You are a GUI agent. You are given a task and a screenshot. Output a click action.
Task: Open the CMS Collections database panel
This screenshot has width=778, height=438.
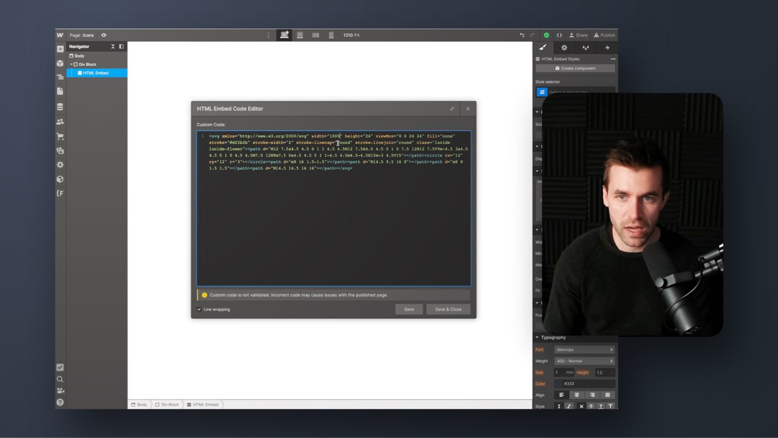click(60, 106)
